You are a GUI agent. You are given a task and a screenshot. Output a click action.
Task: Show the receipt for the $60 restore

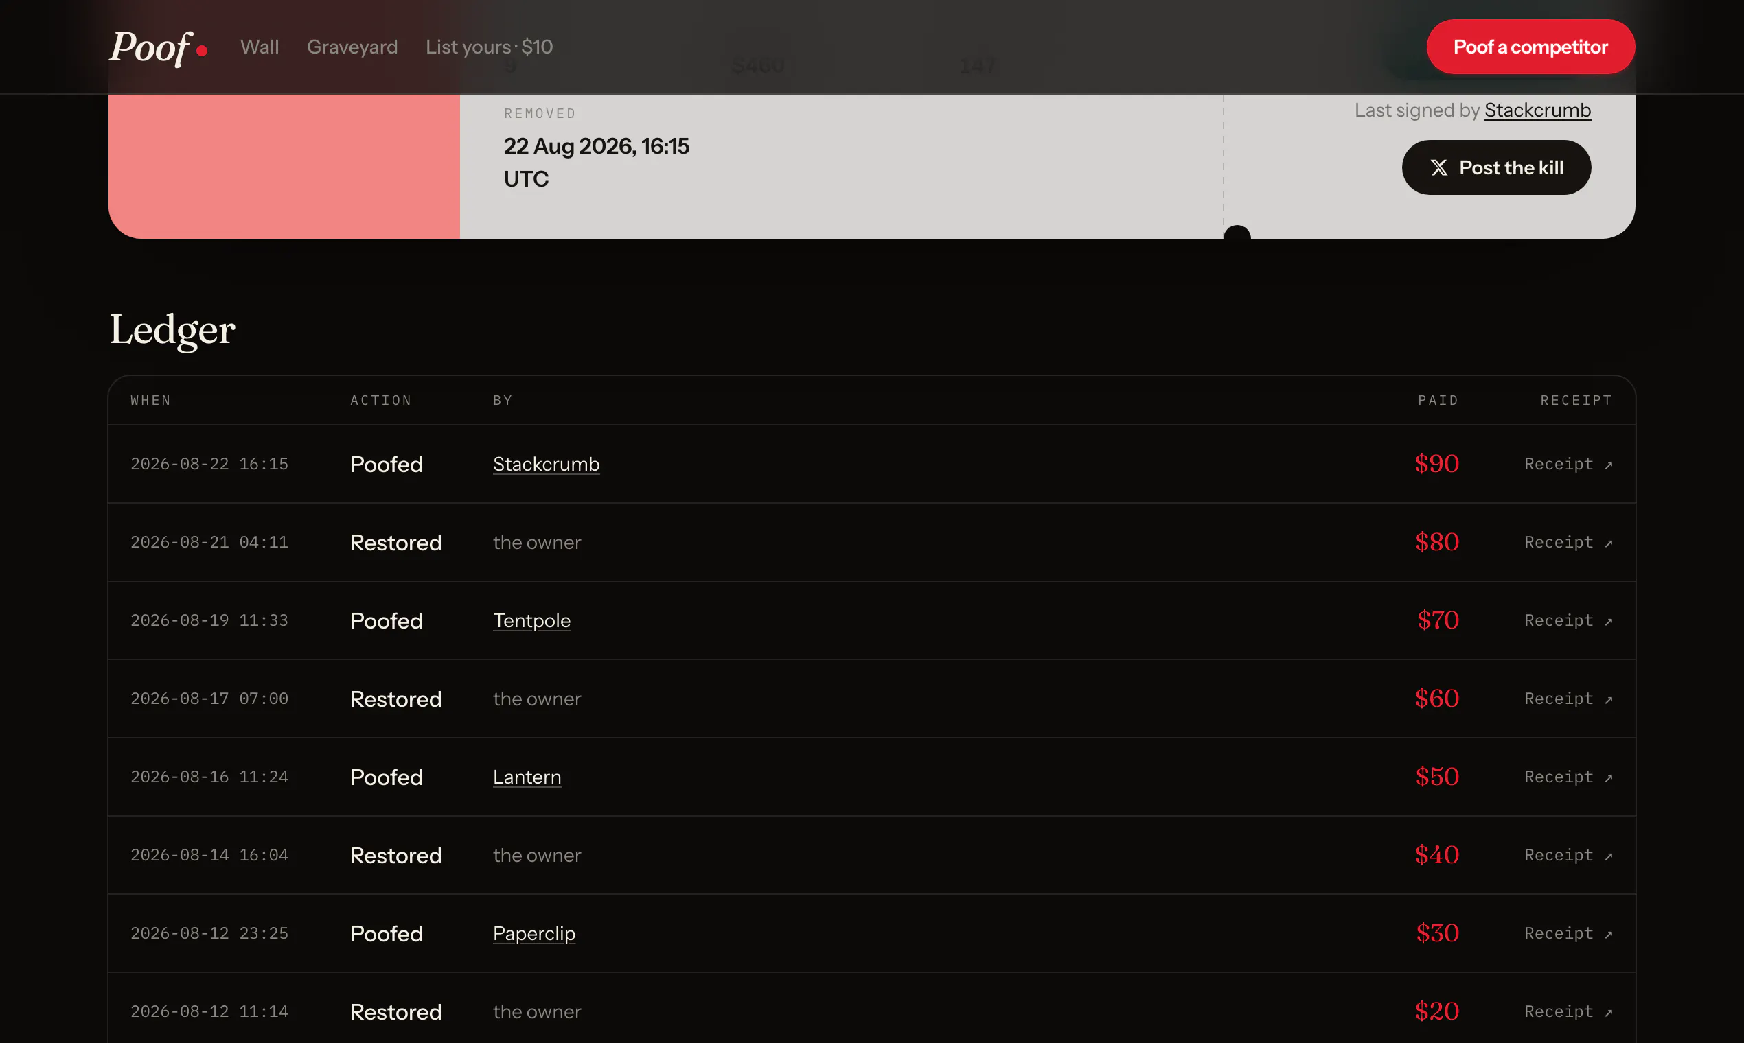[x=1568, y=699]
